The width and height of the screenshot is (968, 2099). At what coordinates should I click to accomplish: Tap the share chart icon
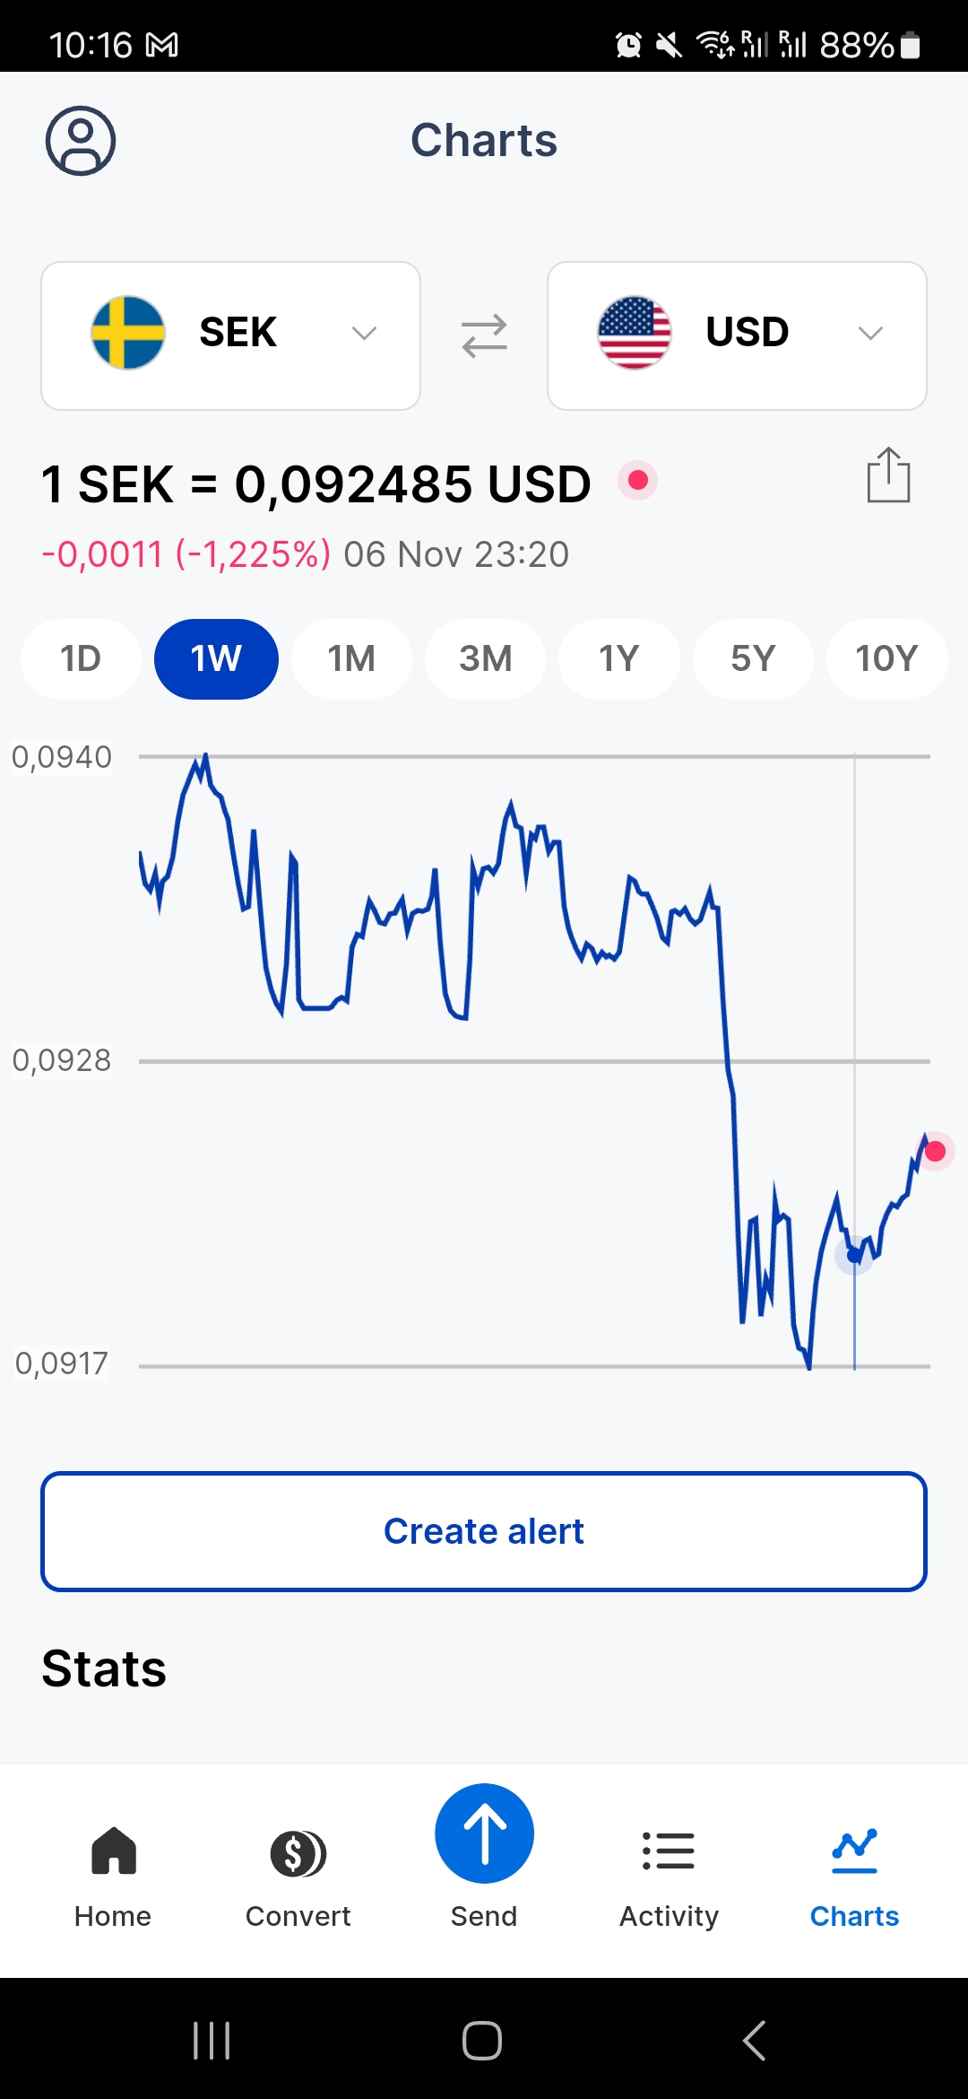tap(888, 475)
